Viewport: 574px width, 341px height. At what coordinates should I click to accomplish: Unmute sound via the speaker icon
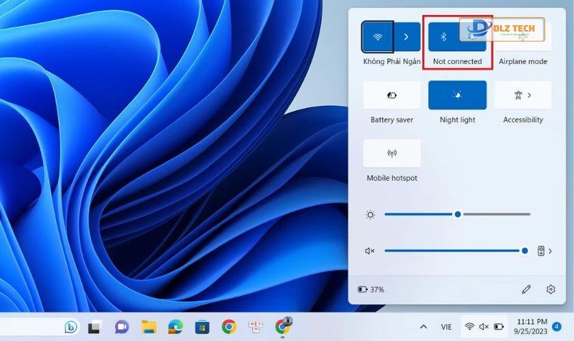(370, 251)
